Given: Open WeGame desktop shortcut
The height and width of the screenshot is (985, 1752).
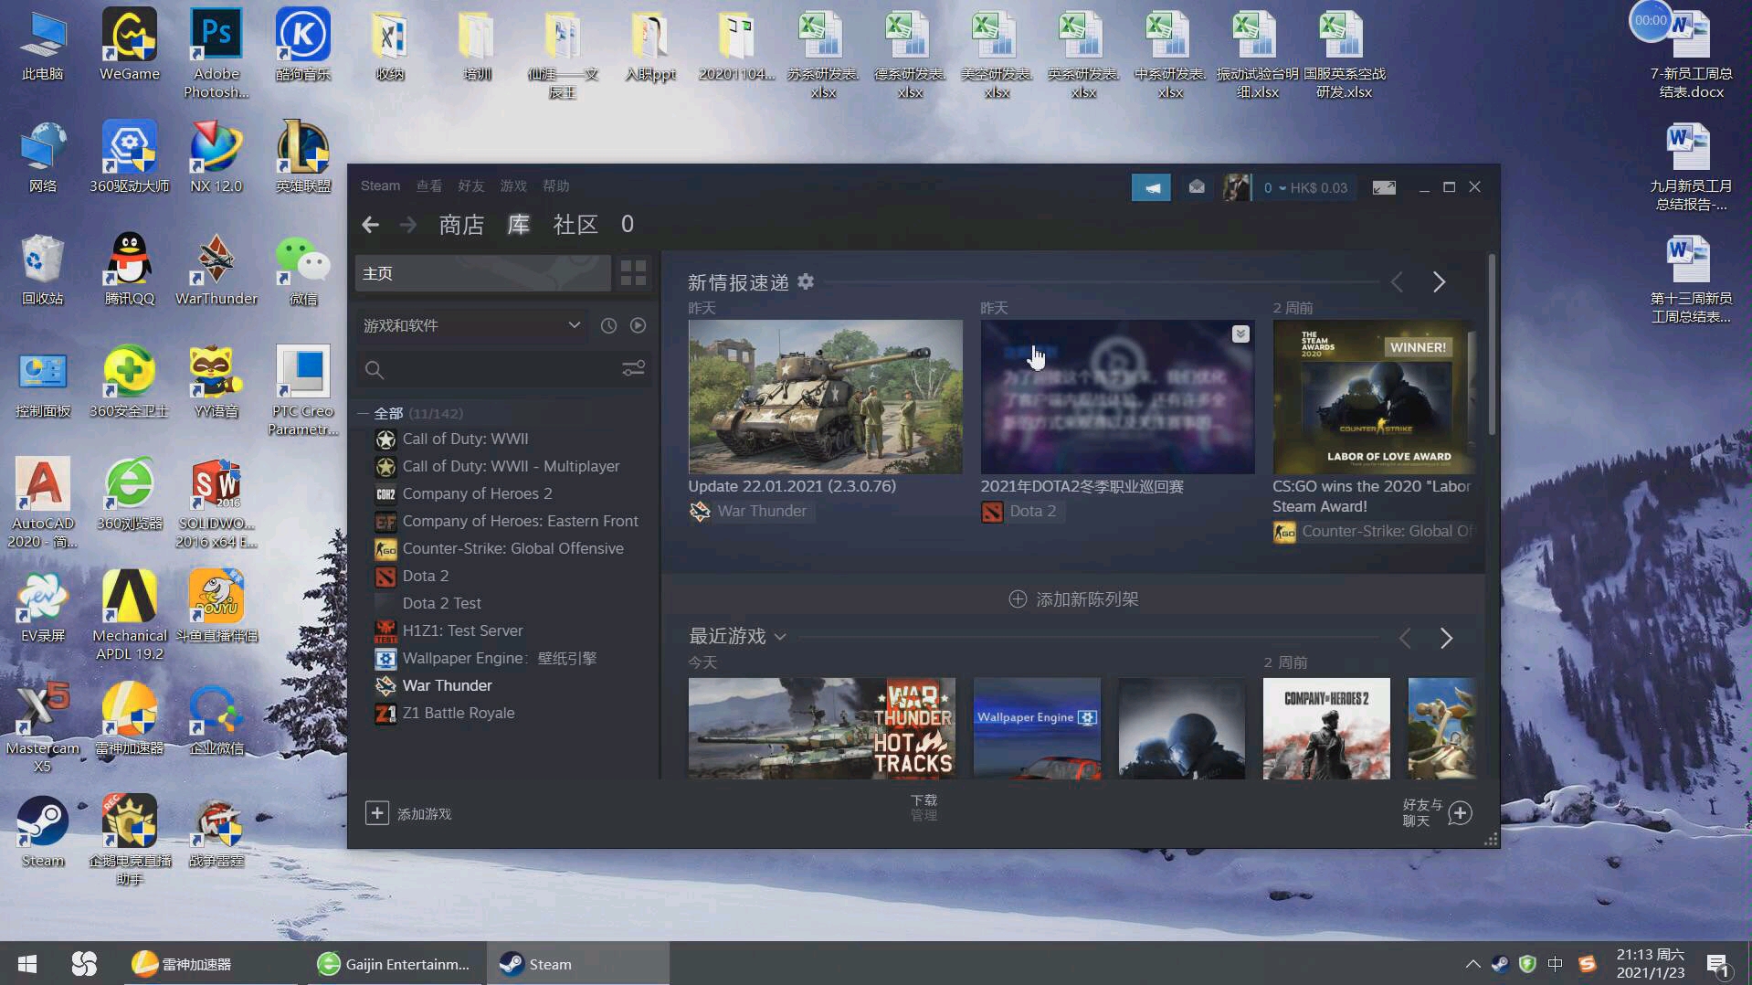Looking at the screenshot, I should click(x=129, y=45).
